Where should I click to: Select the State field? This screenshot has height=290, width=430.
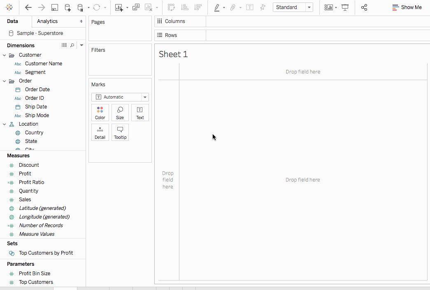(x=31, y=141)
